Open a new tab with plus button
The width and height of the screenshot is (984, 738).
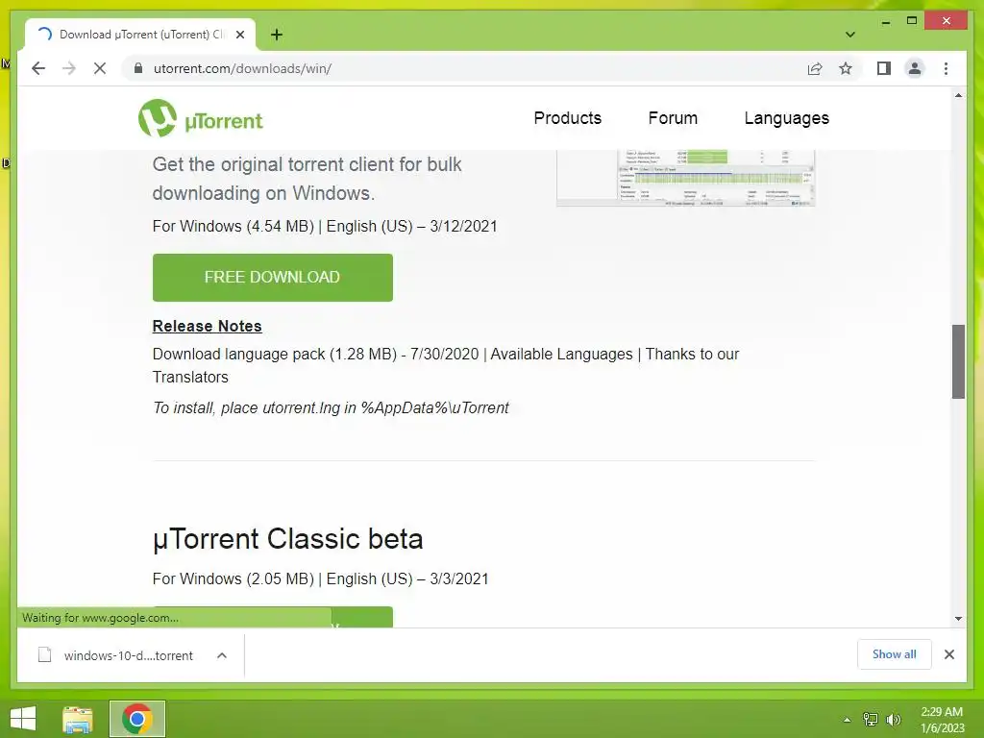pos(277,35)
